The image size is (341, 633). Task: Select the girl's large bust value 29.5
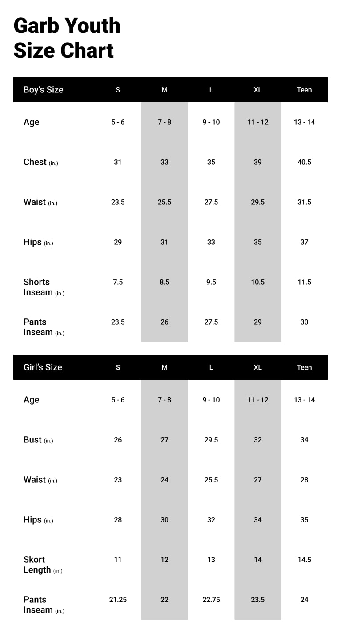(211, 440)
